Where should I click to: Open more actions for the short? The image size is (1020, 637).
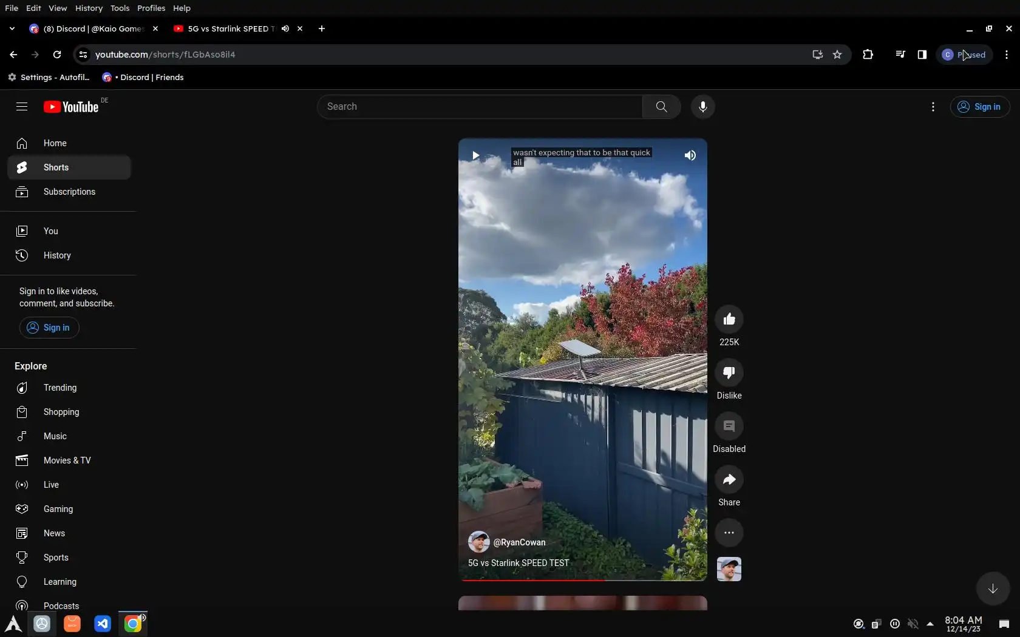coord(729,533)
